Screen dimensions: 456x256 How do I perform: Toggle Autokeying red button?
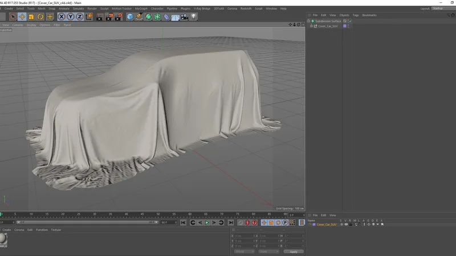tap(247, 222)
